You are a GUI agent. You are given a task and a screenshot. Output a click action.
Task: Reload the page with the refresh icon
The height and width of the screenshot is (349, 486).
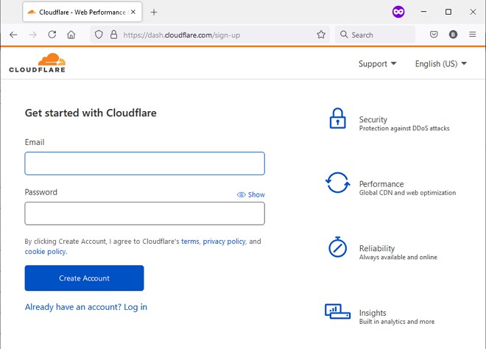point(52,35)
